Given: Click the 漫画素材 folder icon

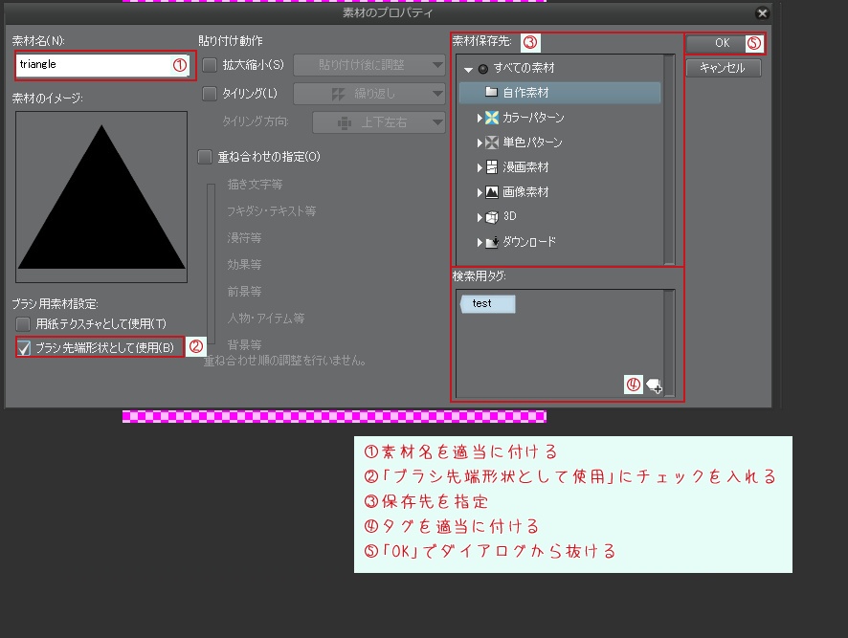Looking at the screenshot, I should (491, 167).
